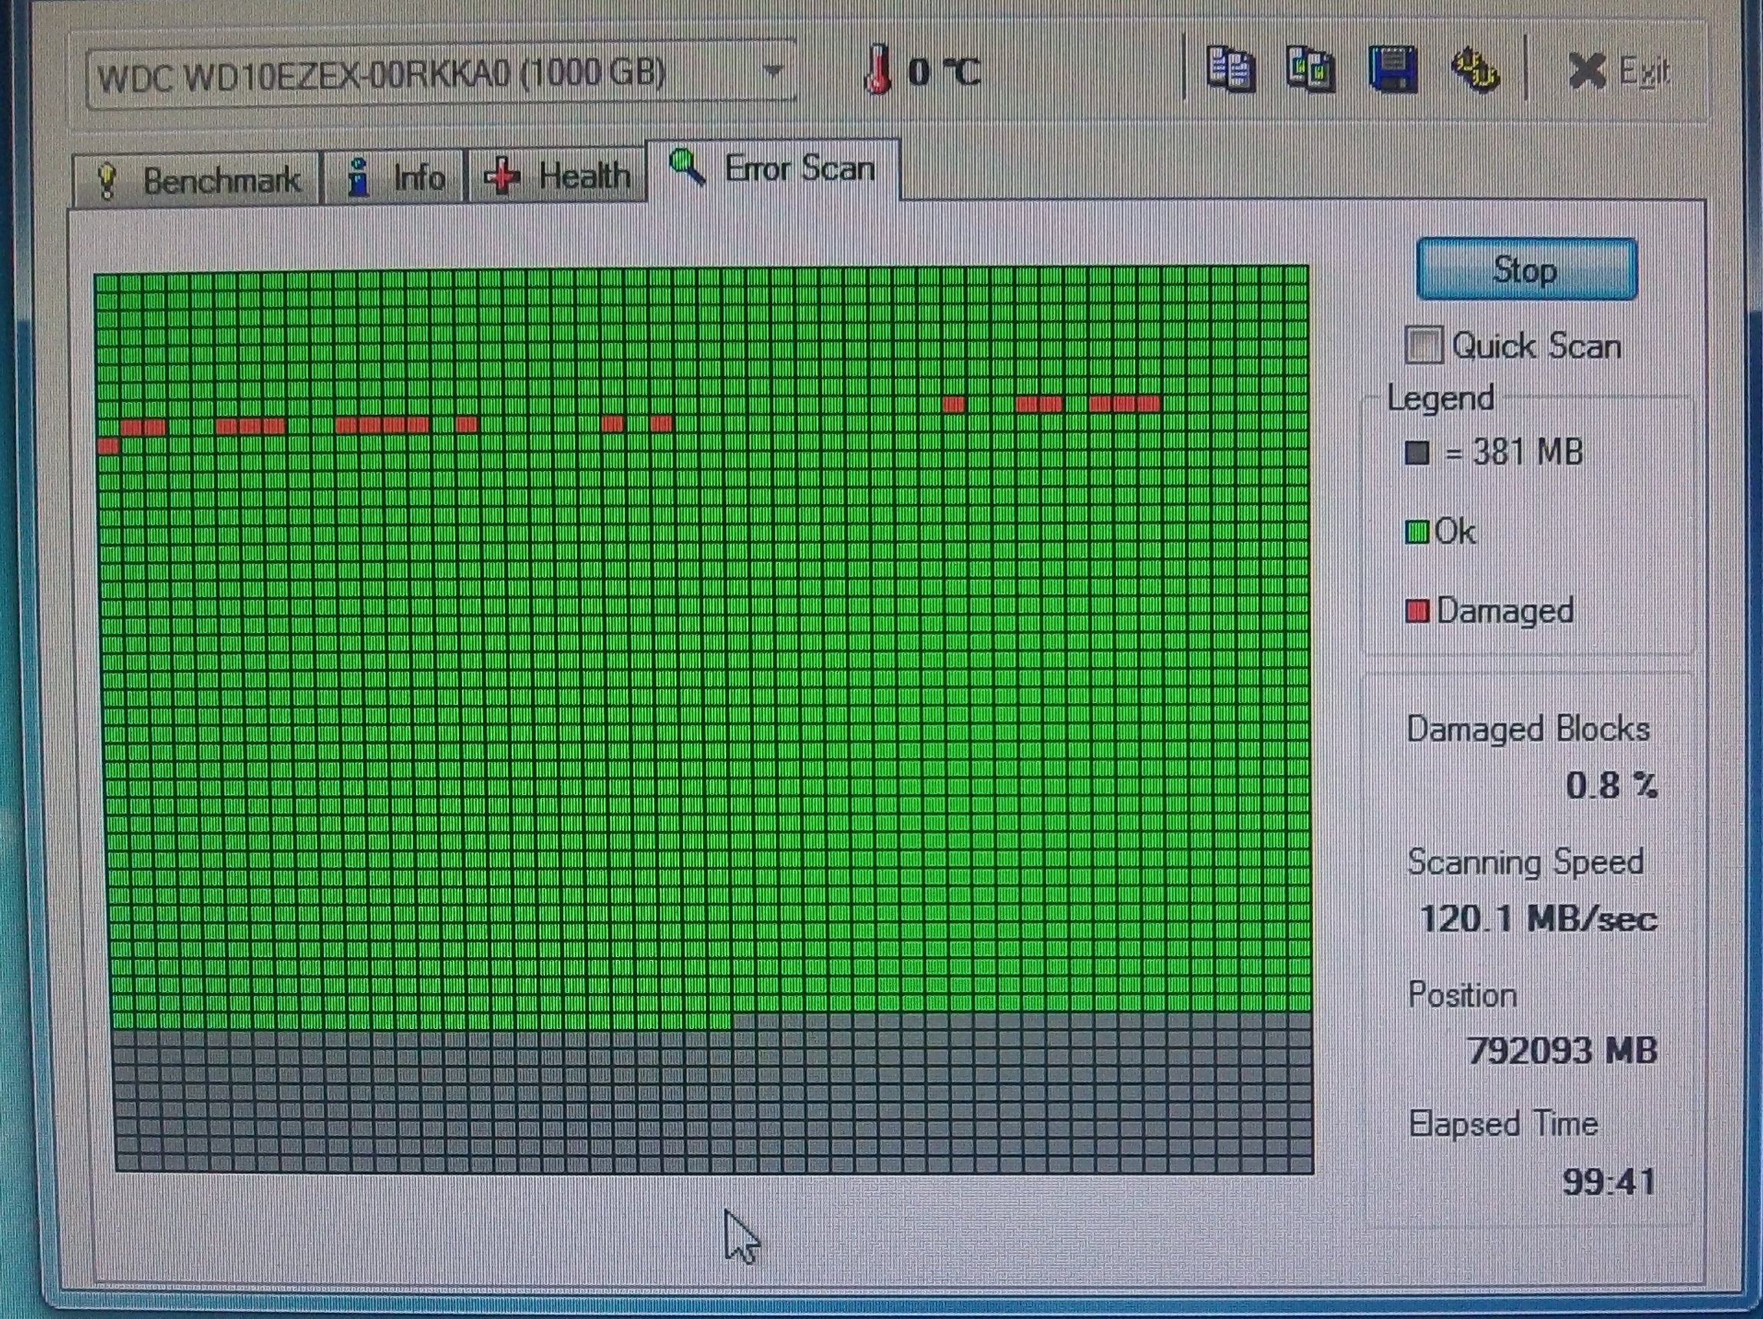1763x1319 pixels.
Task: Enable the Quick Scan checkbox
Action: point(1424,346)
